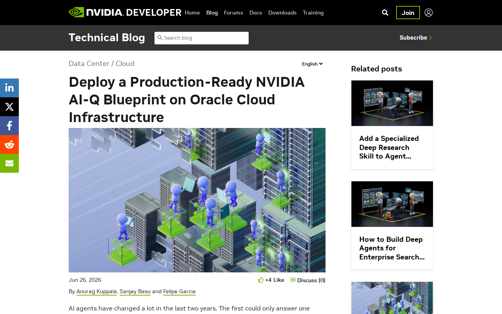Image resolution: width=502 pixels, height=314 pixels.
Task: Open the search magnifier in top navigation
Action: pyautogui.click(x=385, y=13)
